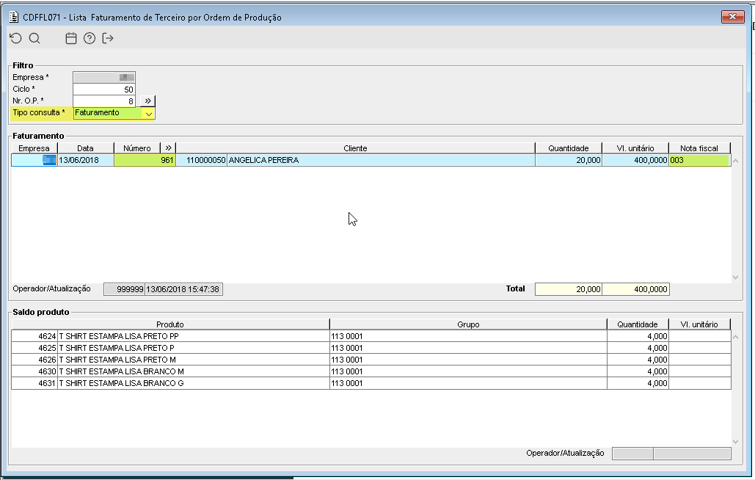Click the Vl. unitário header in Faturamento grid
Image resolution: width=755 pixels, height=480 pixels.
(635, 148)
